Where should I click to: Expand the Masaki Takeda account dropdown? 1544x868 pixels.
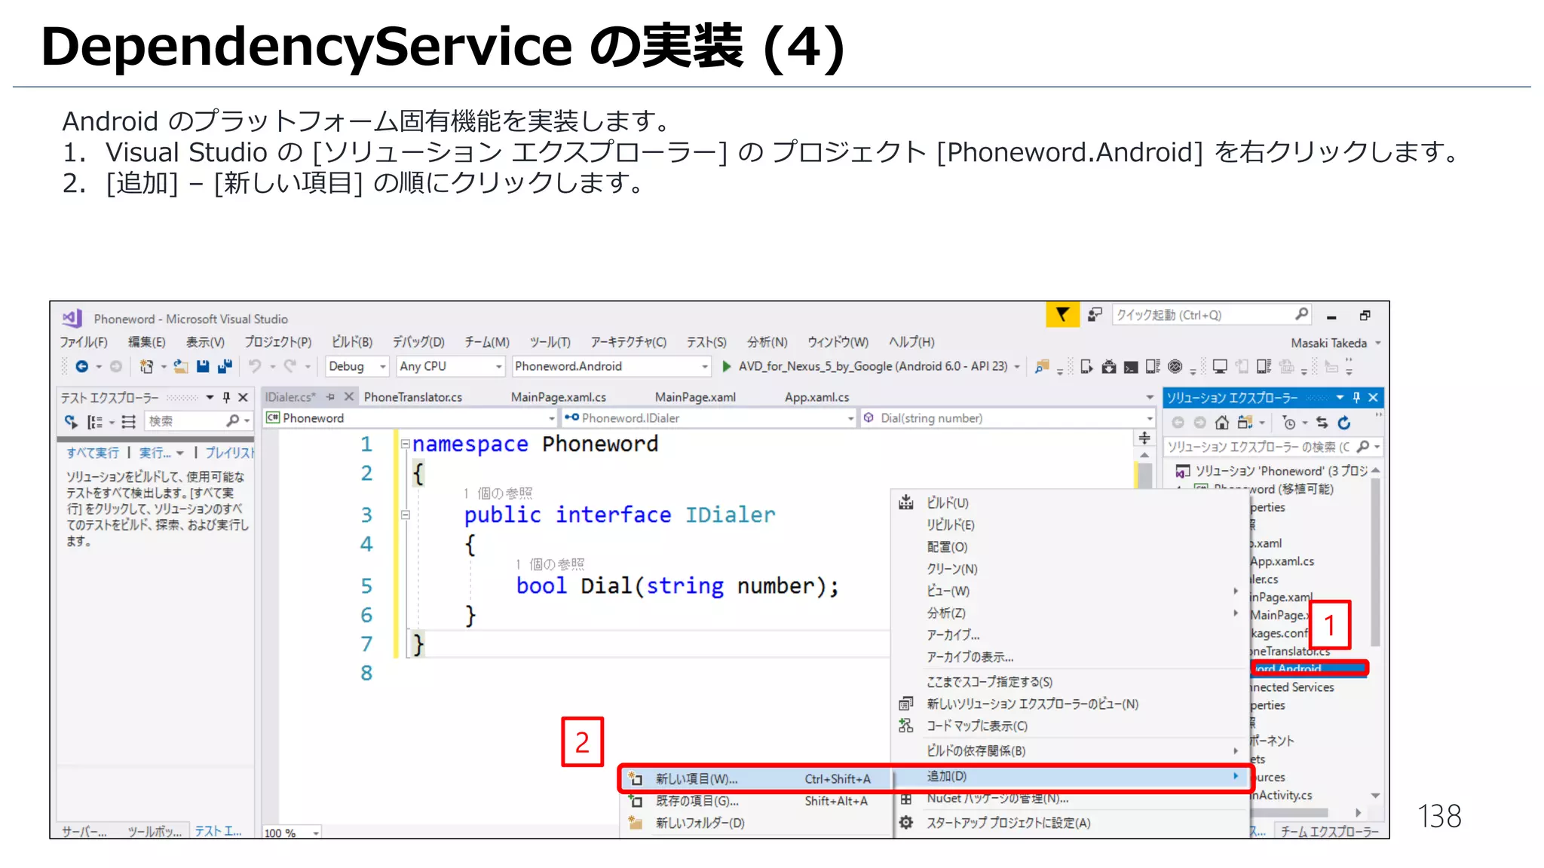click(1378, 344)
